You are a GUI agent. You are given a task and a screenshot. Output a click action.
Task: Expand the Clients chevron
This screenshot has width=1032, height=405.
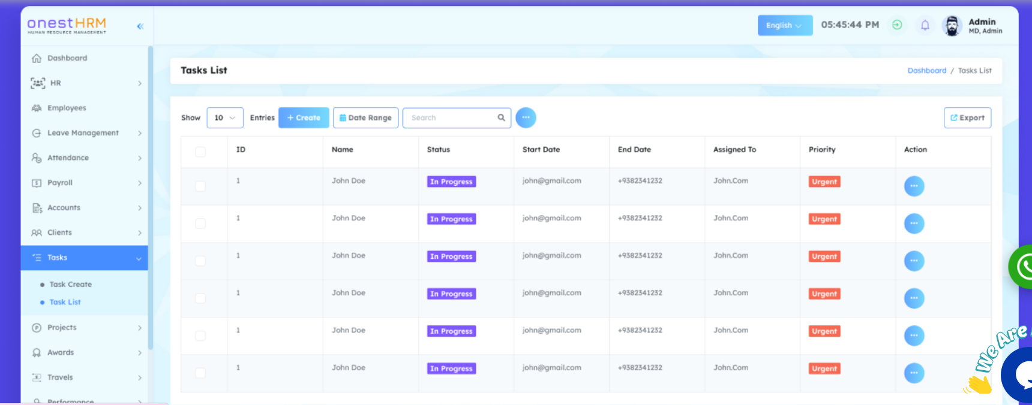pyautogui.click(x=139, y=232)
